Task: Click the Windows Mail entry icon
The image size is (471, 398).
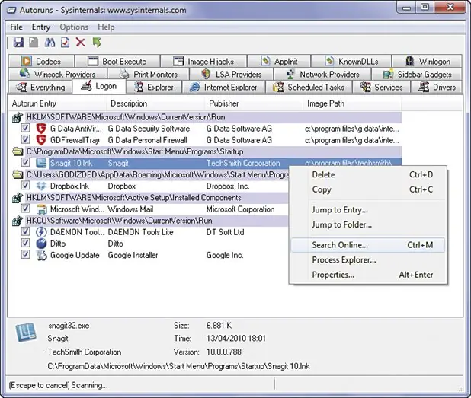Action: point(41,209)
